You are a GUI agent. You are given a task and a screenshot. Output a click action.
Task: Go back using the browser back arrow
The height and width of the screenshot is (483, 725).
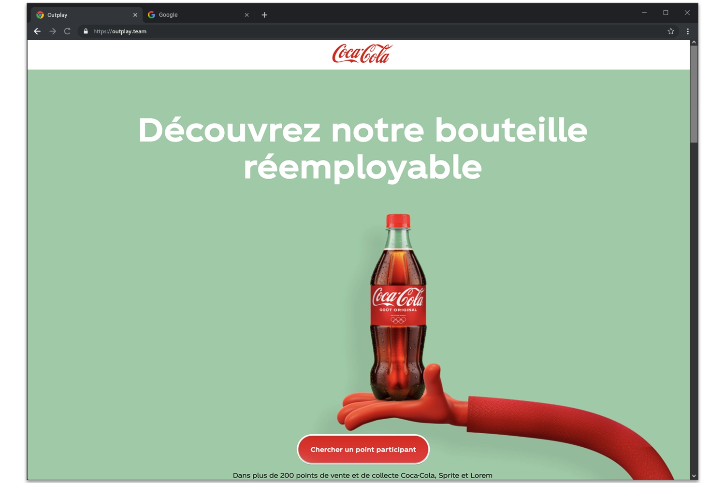point(37,31)
